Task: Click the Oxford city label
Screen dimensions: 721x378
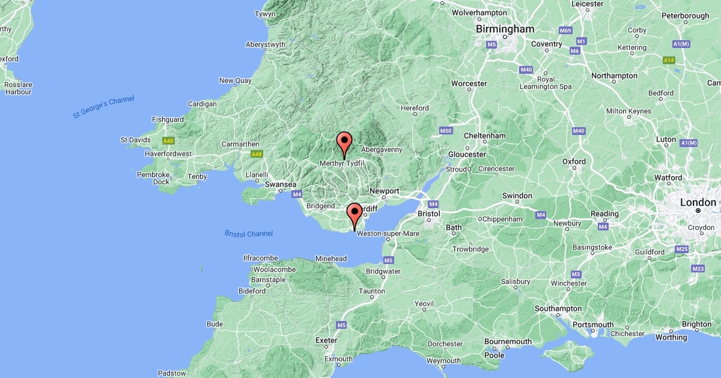Action: point(574,161)
